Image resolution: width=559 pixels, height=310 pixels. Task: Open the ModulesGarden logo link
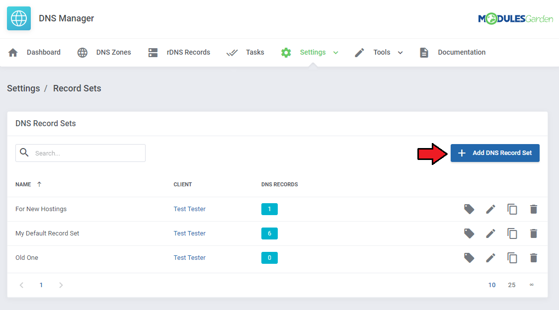click(x=515, y=18)
